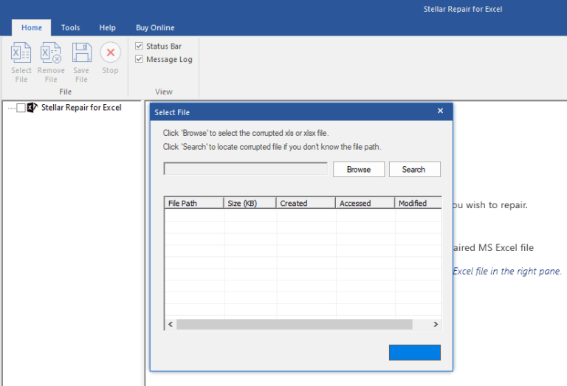567x386 pixels.
Task: Click the Excel icon in tree pane
Action: [32, 107]
